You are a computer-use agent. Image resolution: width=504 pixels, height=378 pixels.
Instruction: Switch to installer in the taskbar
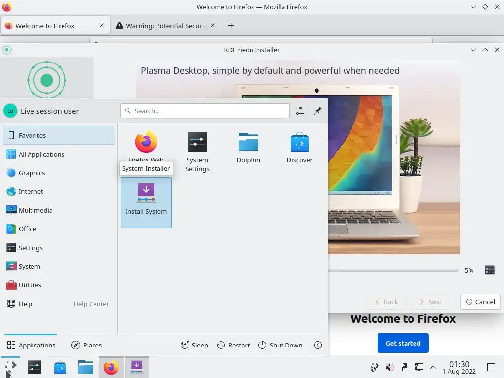(137, 367)
